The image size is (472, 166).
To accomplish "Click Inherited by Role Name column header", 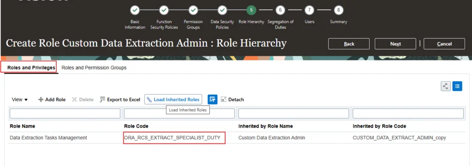I will 265,126.
